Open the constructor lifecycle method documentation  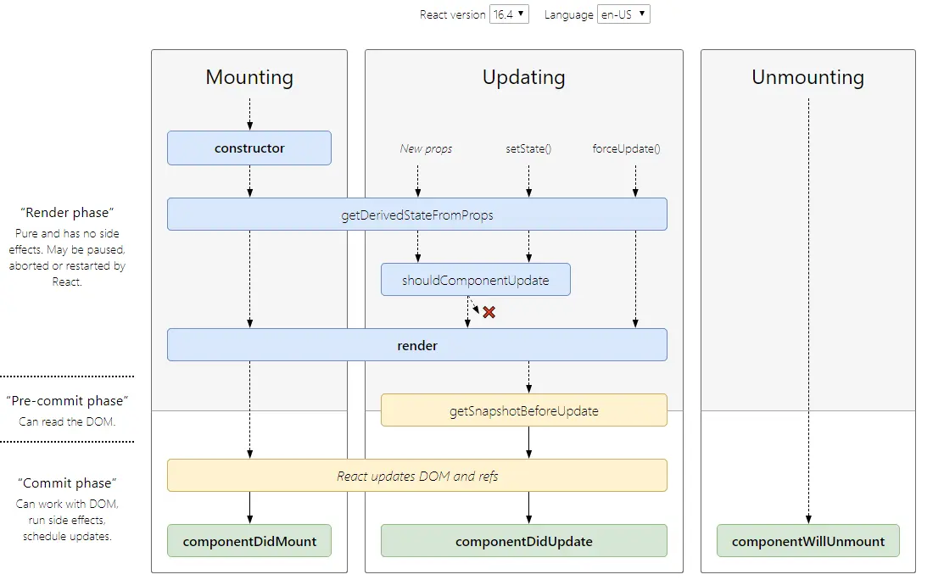pyautogui.click(x=249, y=148)
